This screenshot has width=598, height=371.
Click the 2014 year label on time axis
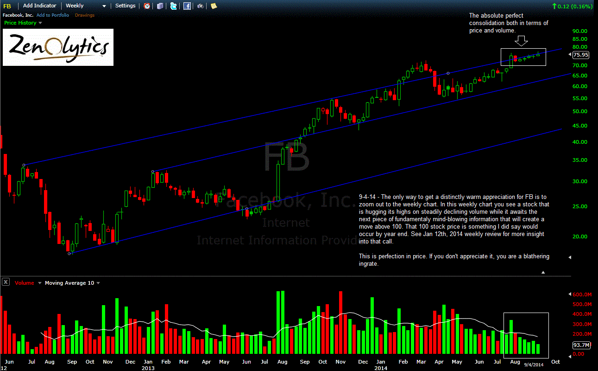[381, 368]
